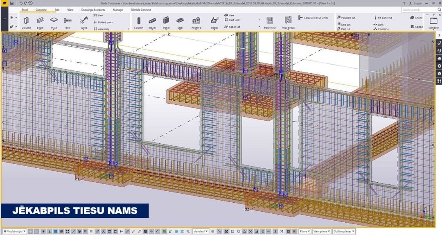The height and width of the screenshot is (235, 442).
Task: Click the Bolt tool icon
Action: pos(68,21)
